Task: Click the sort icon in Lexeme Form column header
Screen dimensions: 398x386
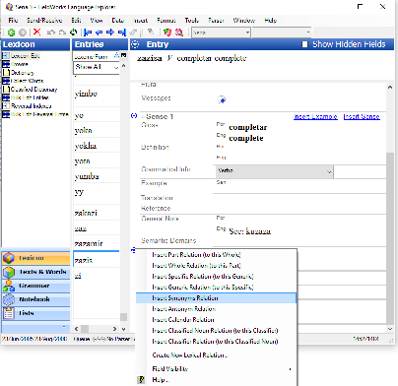Action: (116, 55)
